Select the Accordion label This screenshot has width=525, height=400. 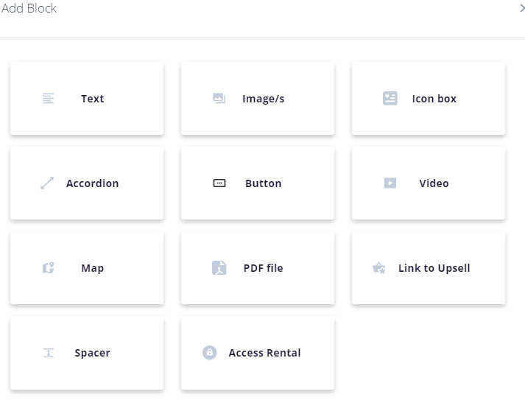93,183
